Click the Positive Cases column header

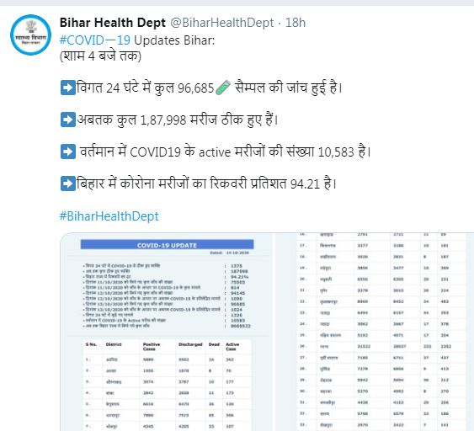click(x=152, y=347)
